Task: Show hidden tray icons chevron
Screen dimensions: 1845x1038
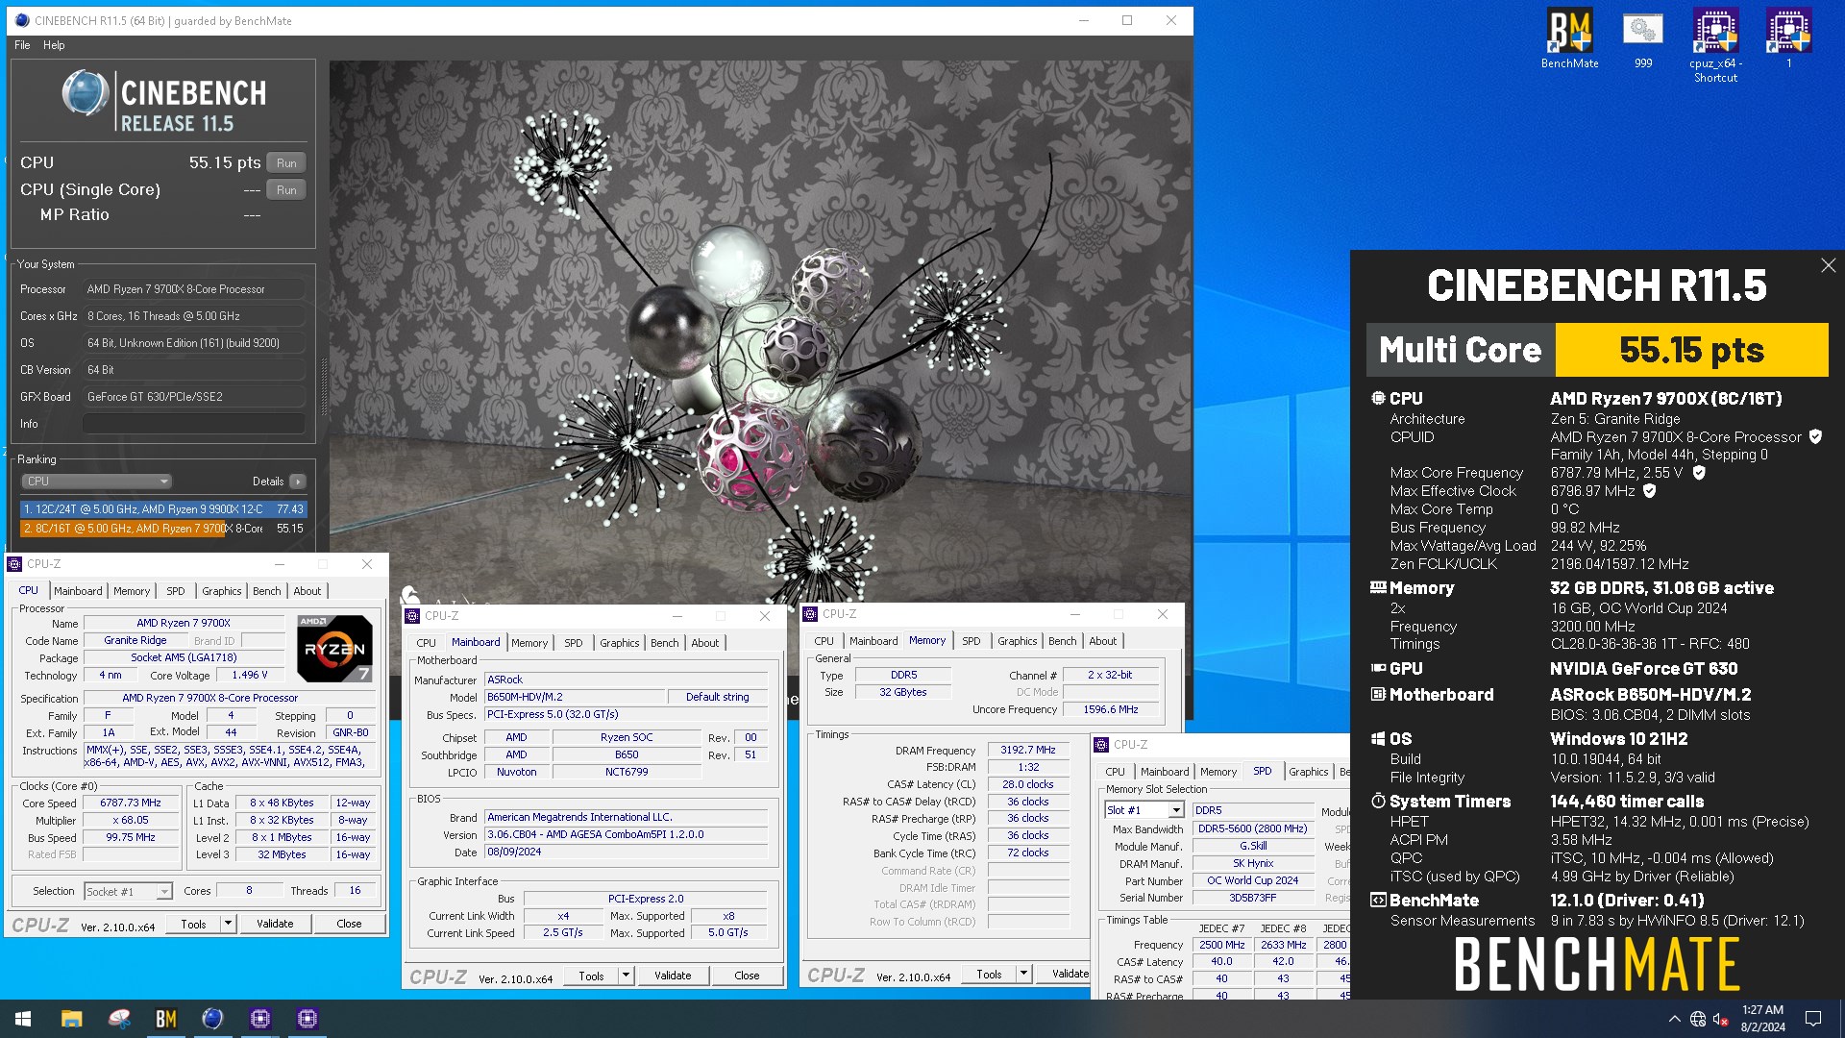Action: (1675, 1019)
